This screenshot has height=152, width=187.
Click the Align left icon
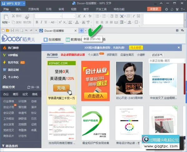point(97,22)
